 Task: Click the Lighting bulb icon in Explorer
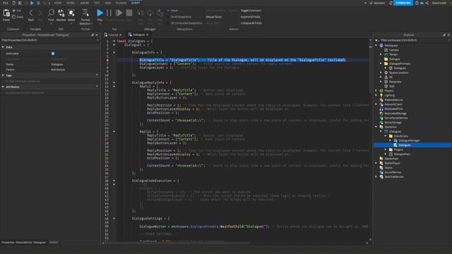point(381,95)
